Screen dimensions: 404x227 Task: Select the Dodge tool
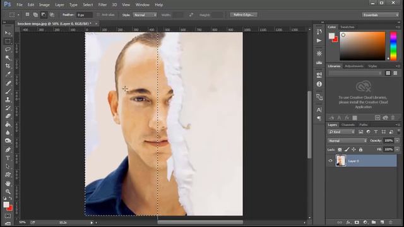coord(8,141)
